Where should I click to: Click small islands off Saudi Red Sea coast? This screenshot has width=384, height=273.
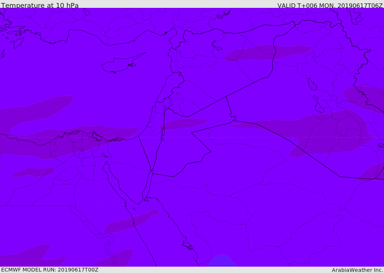[187, 246]
